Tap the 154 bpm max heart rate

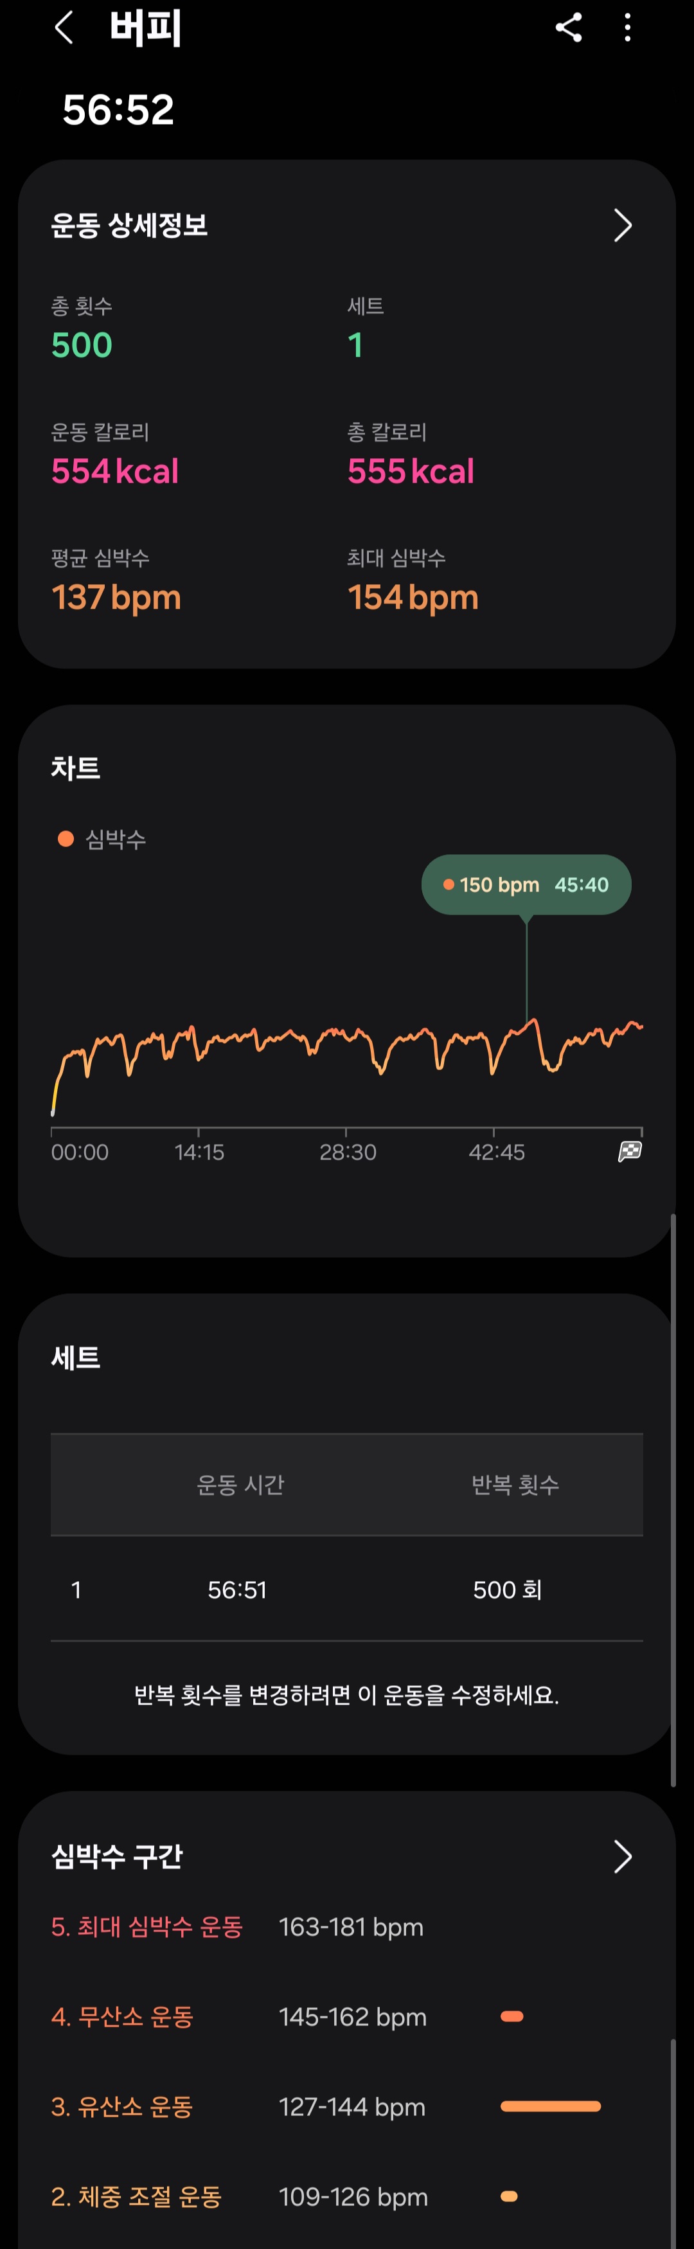413,598
